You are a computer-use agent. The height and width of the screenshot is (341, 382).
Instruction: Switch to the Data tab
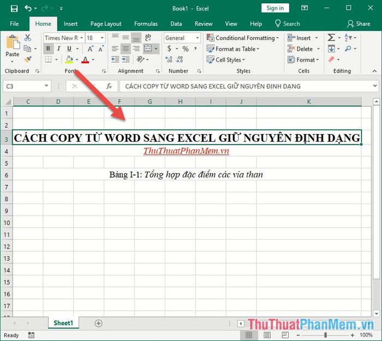coord(176,23)
